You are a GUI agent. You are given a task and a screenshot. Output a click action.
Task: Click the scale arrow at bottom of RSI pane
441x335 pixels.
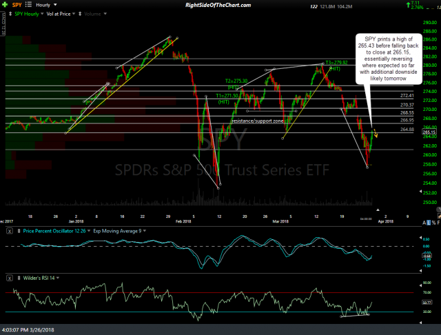pos(421,323)
